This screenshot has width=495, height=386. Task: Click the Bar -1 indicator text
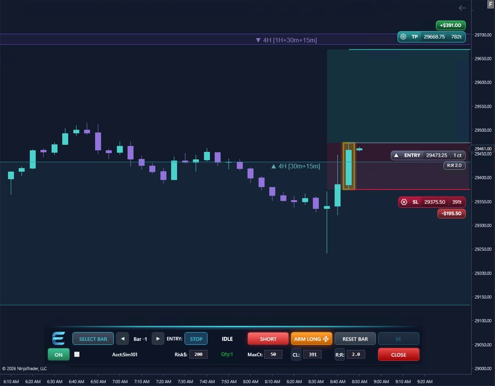tap(140, 339)
